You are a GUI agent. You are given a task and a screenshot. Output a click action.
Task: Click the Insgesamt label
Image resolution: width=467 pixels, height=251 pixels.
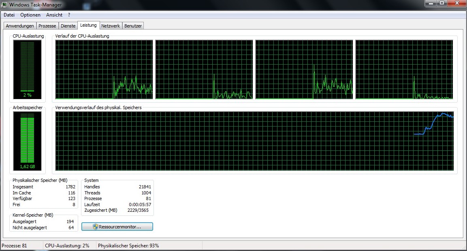[x=23, y=187]
